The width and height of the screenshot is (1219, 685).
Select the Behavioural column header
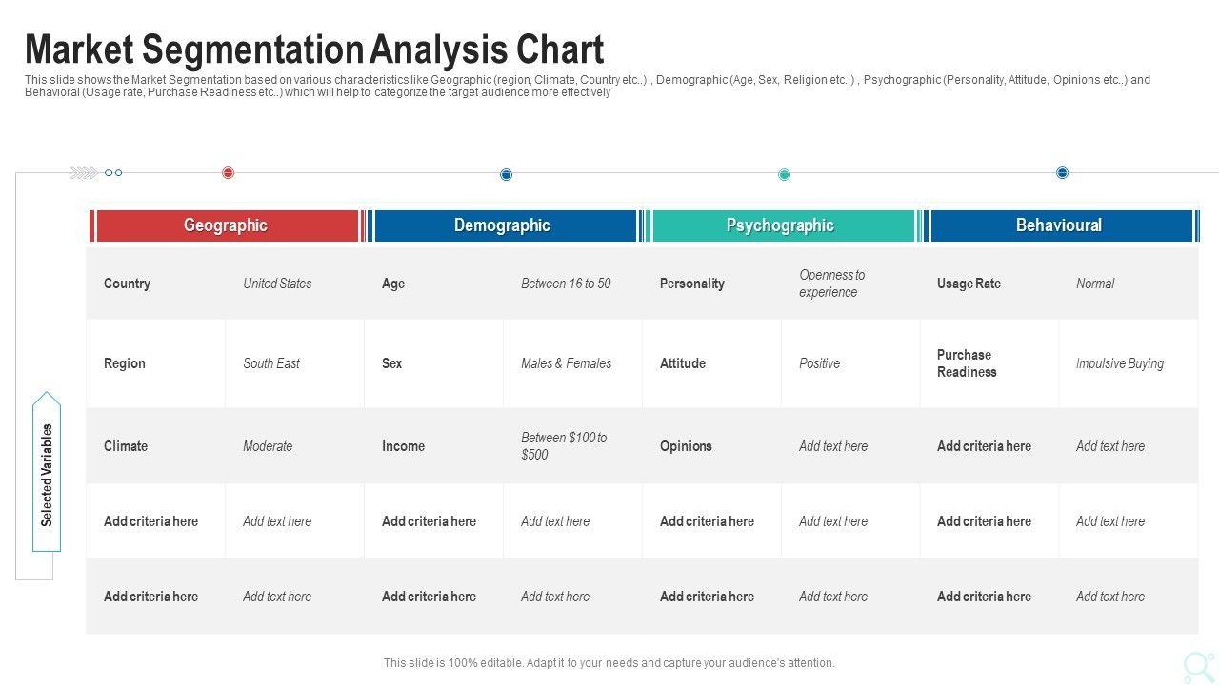point(1059,225)
